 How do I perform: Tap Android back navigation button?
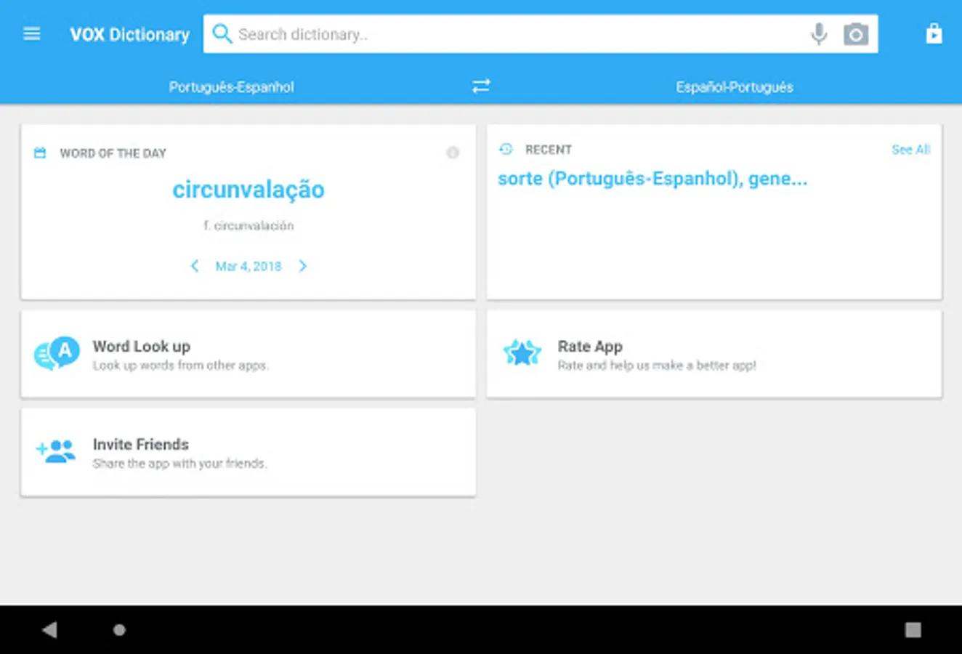[49, 629]
